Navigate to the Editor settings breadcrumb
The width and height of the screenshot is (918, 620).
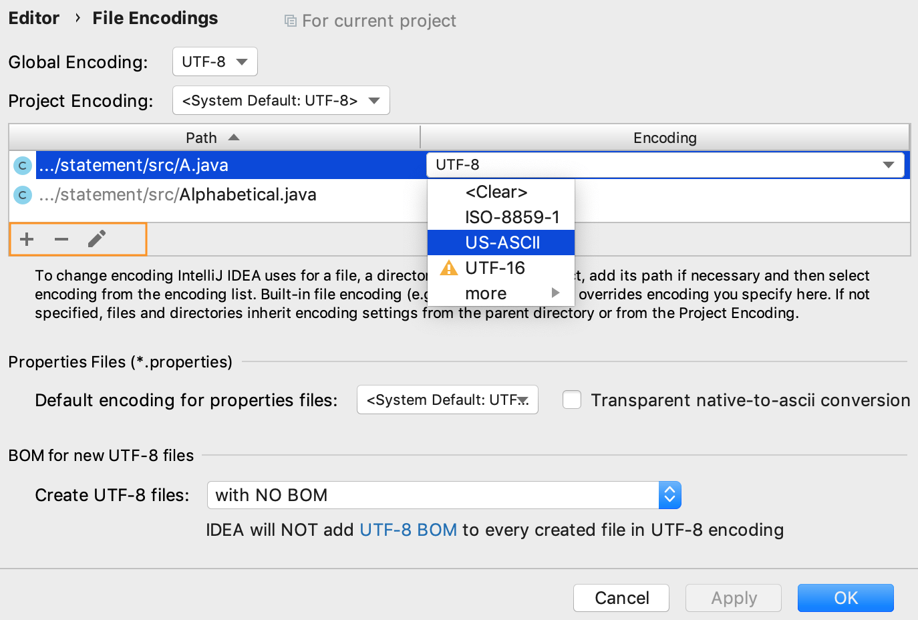(33, 18)
